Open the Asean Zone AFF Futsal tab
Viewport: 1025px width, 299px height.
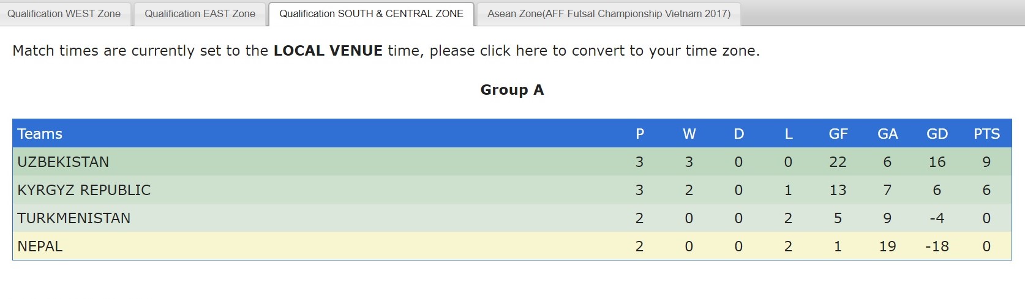point(609,13)
